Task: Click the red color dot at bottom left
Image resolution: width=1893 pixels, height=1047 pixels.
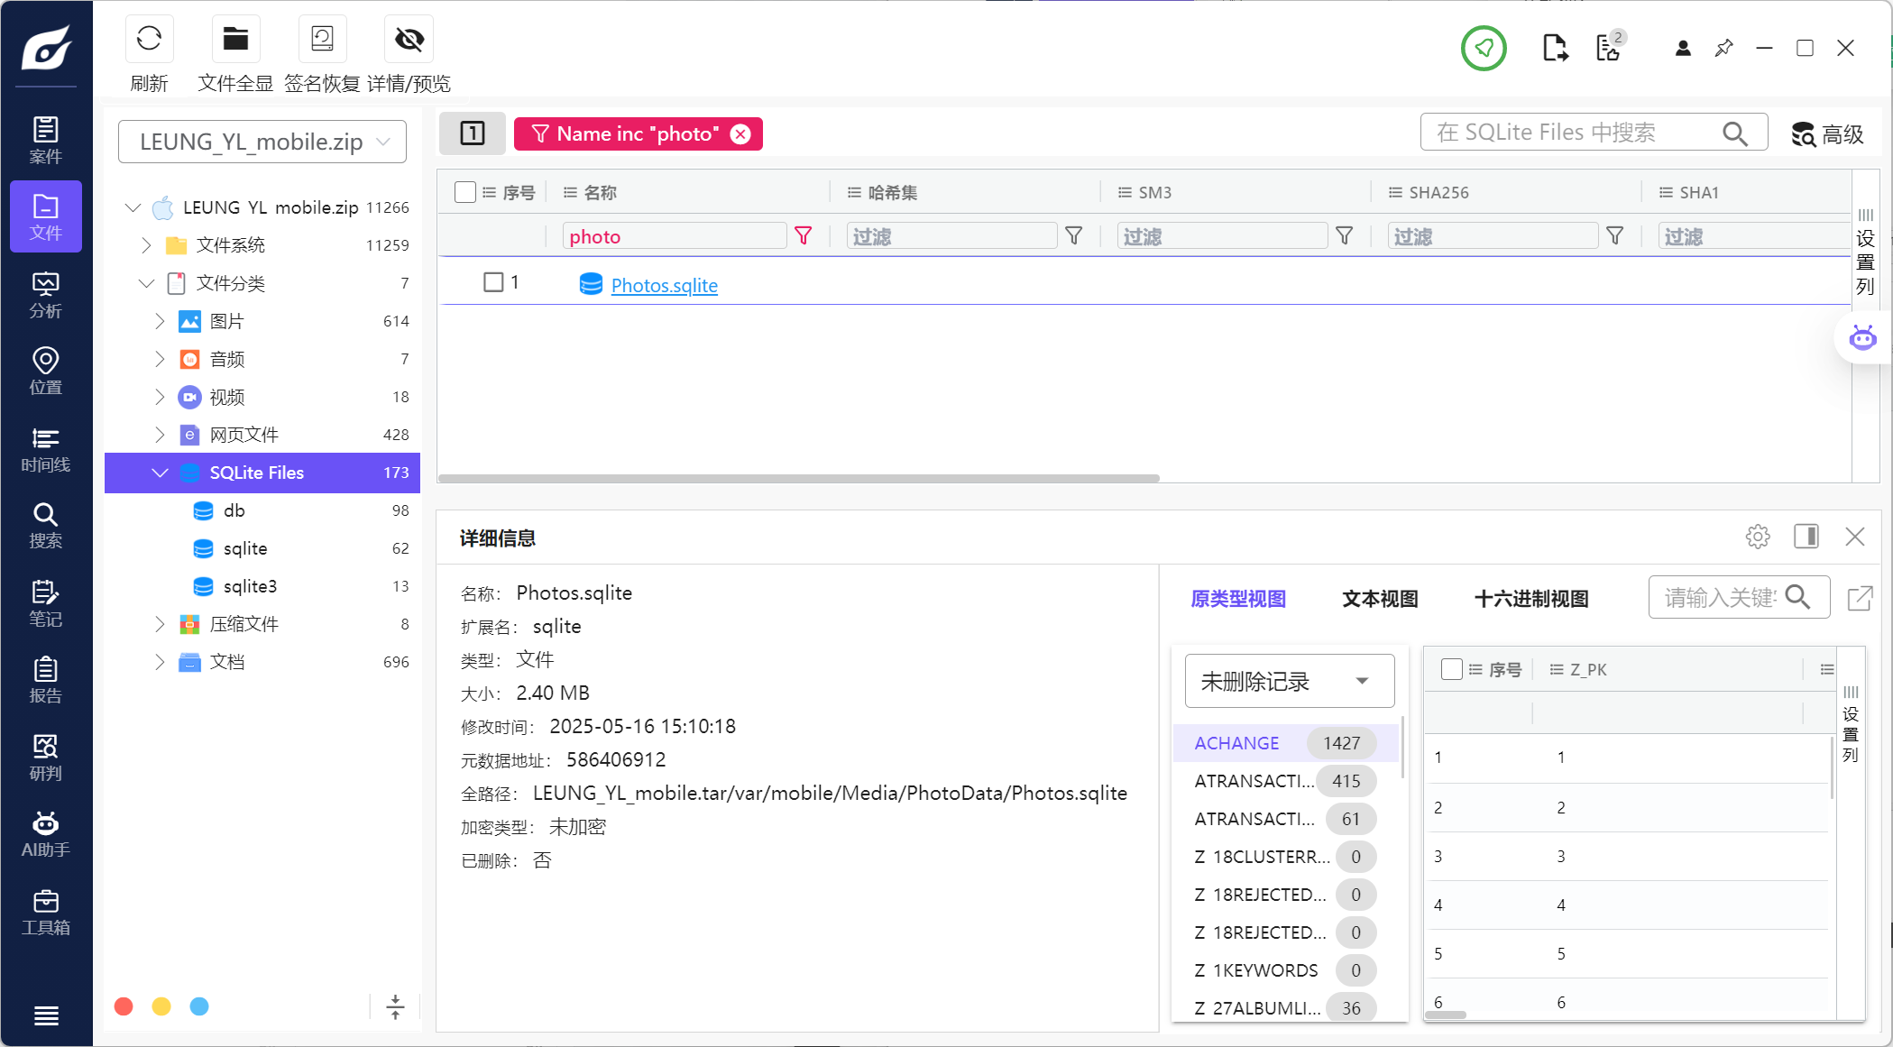Action: [x=124, y=1006]
